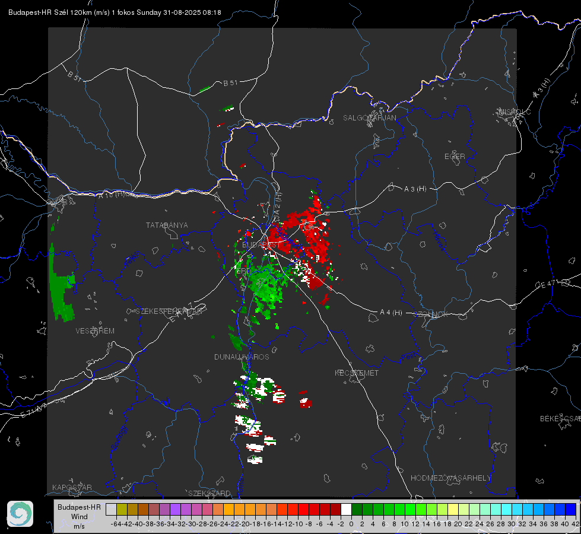Click the BUDAPEST city label

tap(261, 245)
